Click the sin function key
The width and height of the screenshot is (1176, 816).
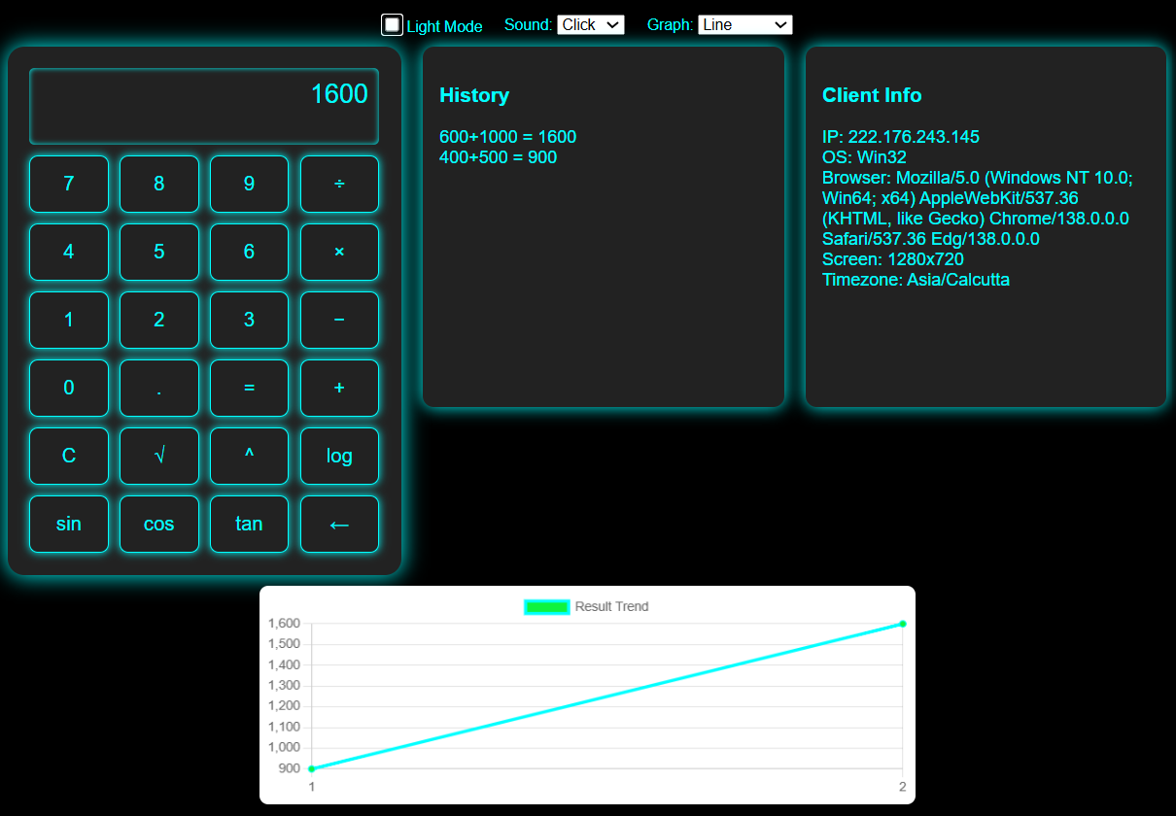point(69,524)
